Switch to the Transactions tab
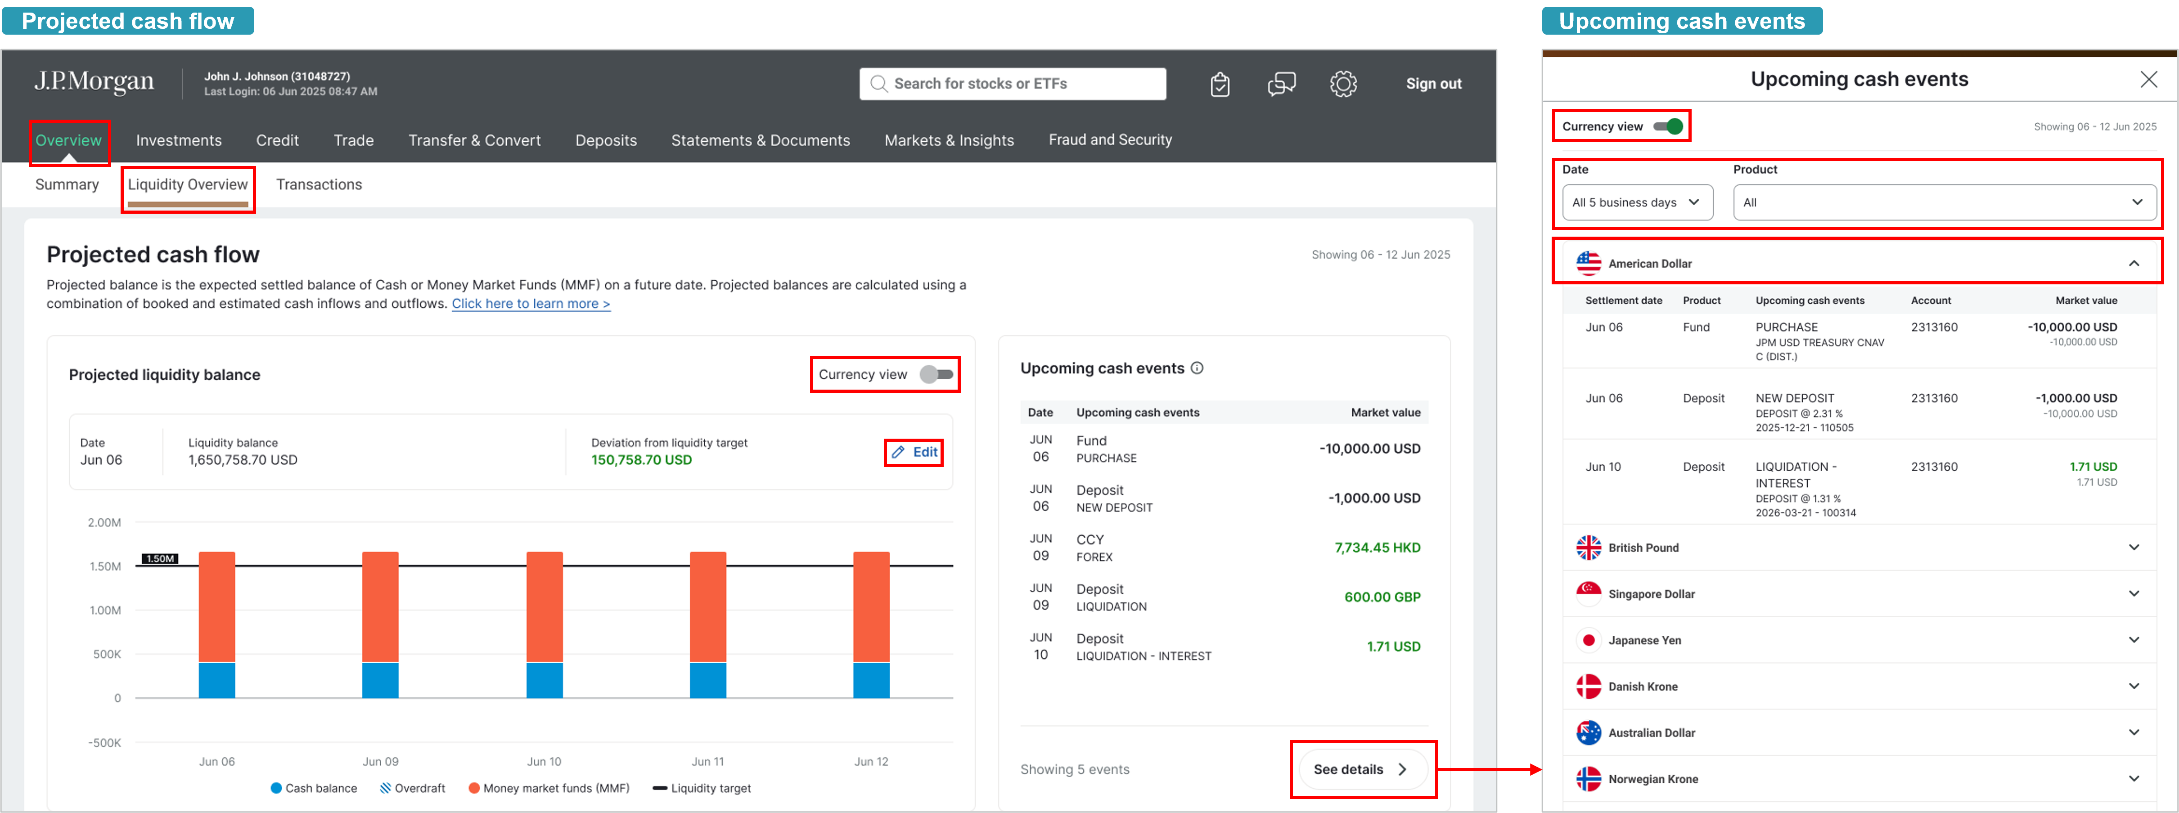Image resolution: width=2179 pixels, height=813 pixels. (319, 184)
